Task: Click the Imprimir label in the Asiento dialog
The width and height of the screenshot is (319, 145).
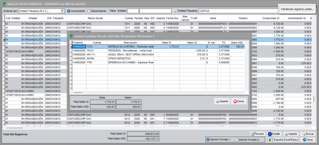Action: pos(224,101)
